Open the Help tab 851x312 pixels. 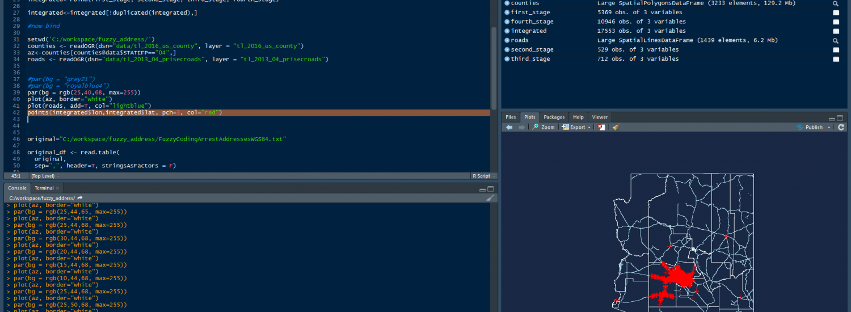coord(578,117)
